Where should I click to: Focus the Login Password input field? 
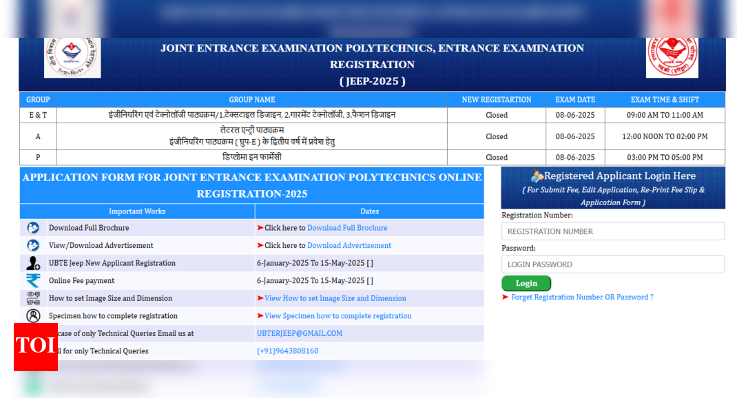612,264
